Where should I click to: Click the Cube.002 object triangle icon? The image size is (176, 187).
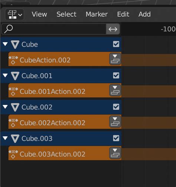[x=15, y=107]
